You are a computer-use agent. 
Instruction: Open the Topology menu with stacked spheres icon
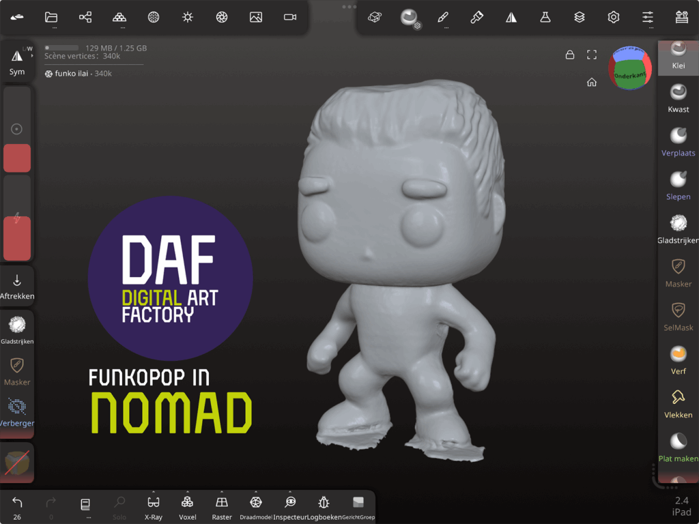click(119, 17)
